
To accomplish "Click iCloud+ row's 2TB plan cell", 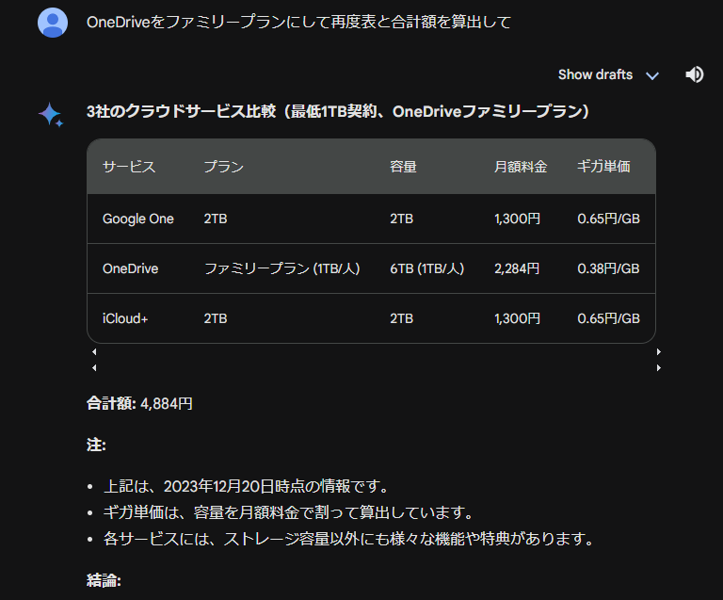I will (216, 318).
